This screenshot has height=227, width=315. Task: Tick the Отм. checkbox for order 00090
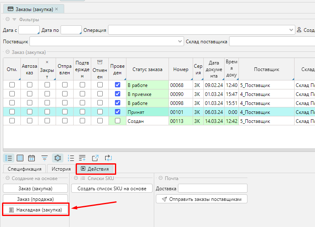coord(12,94)
